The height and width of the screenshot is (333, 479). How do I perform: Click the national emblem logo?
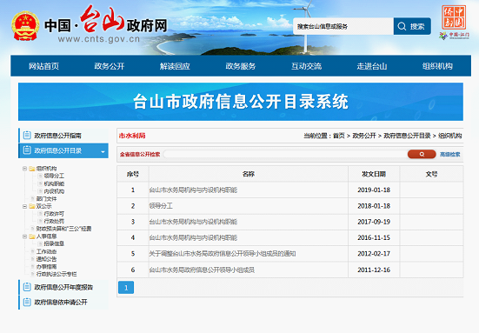click(25, 26)
